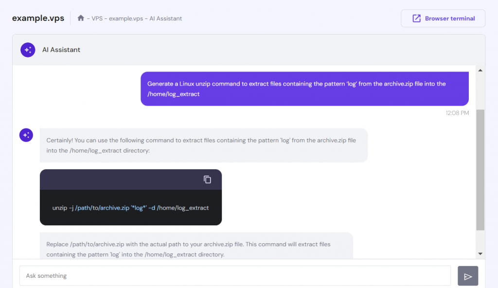Image resolution: width=498 pixels, height=288 pixels.
Task: Click the chat scrollbar thumb
Action: 480,169
